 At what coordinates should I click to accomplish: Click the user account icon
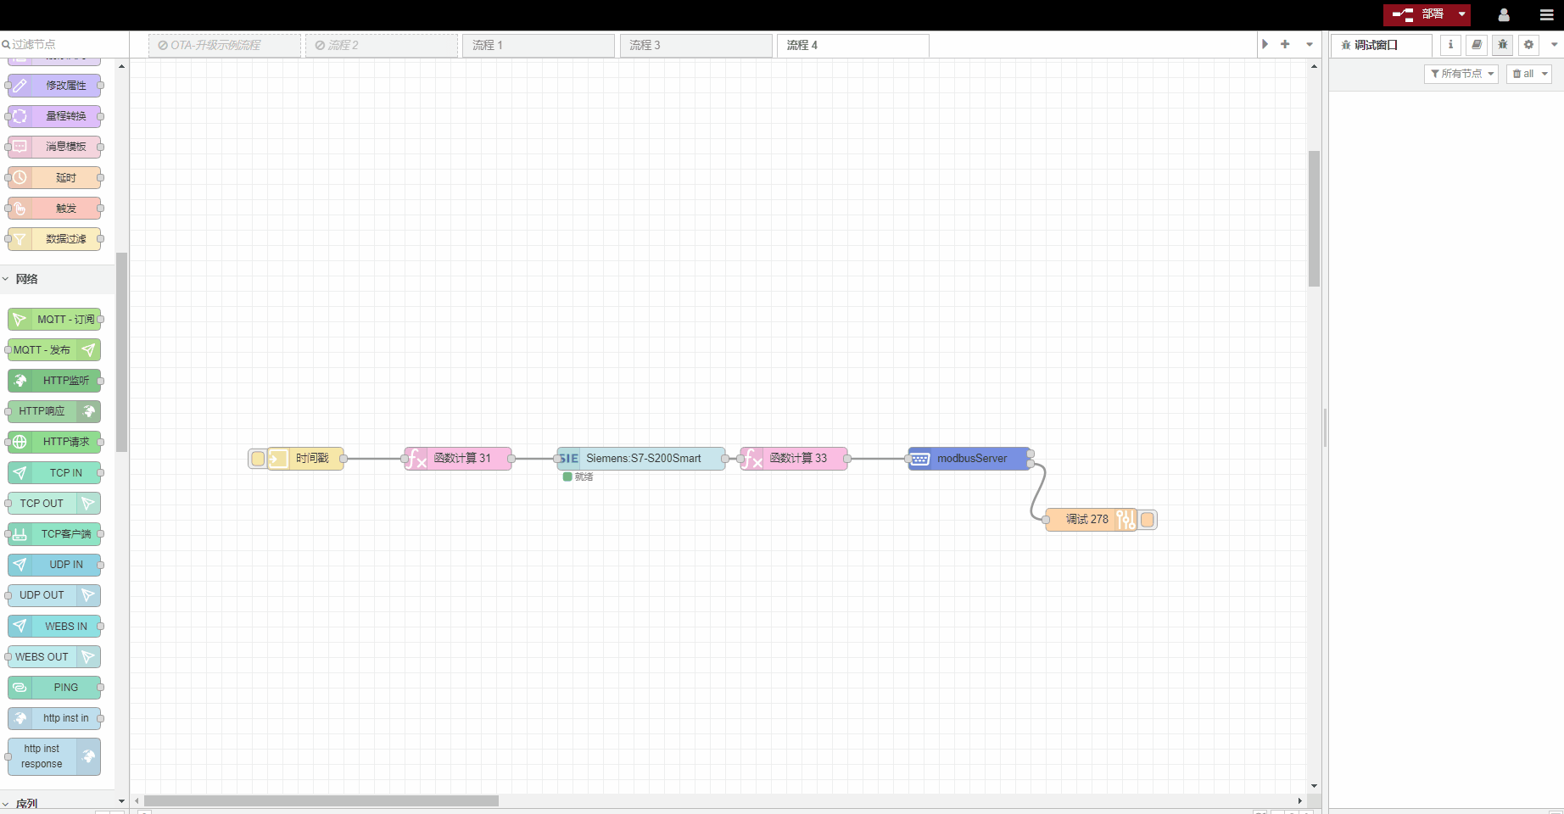(x=1504, y=14)
